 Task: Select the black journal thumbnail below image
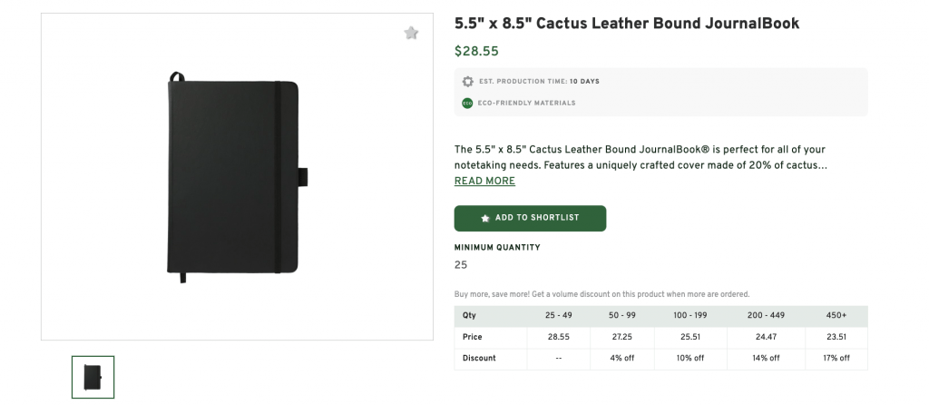pos(93,377)
